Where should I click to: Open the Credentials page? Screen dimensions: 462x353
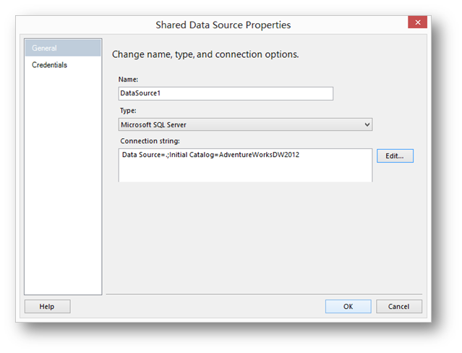pos(49,65)
